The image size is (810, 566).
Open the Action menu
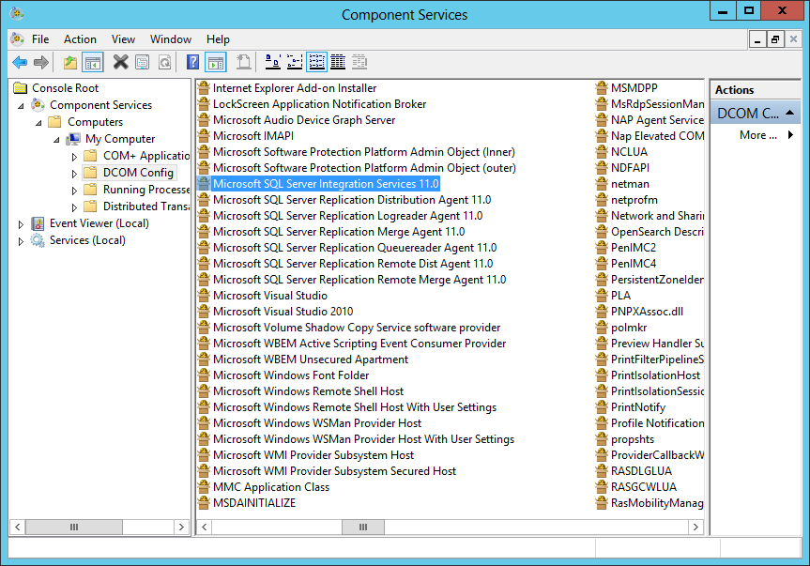click(x=80, y=39)
